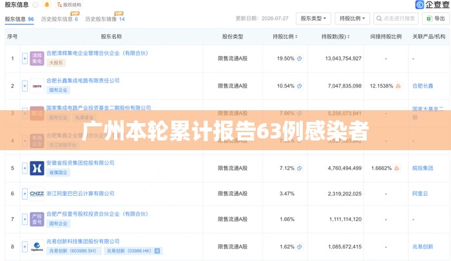Open 合肥产投壹号股权投资合伙企业 link
The width and height of the screenshot is (451, 261).
(97, 214)
